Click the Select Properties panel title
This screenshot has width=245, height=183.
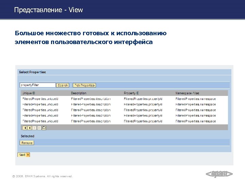pos(32,72)
